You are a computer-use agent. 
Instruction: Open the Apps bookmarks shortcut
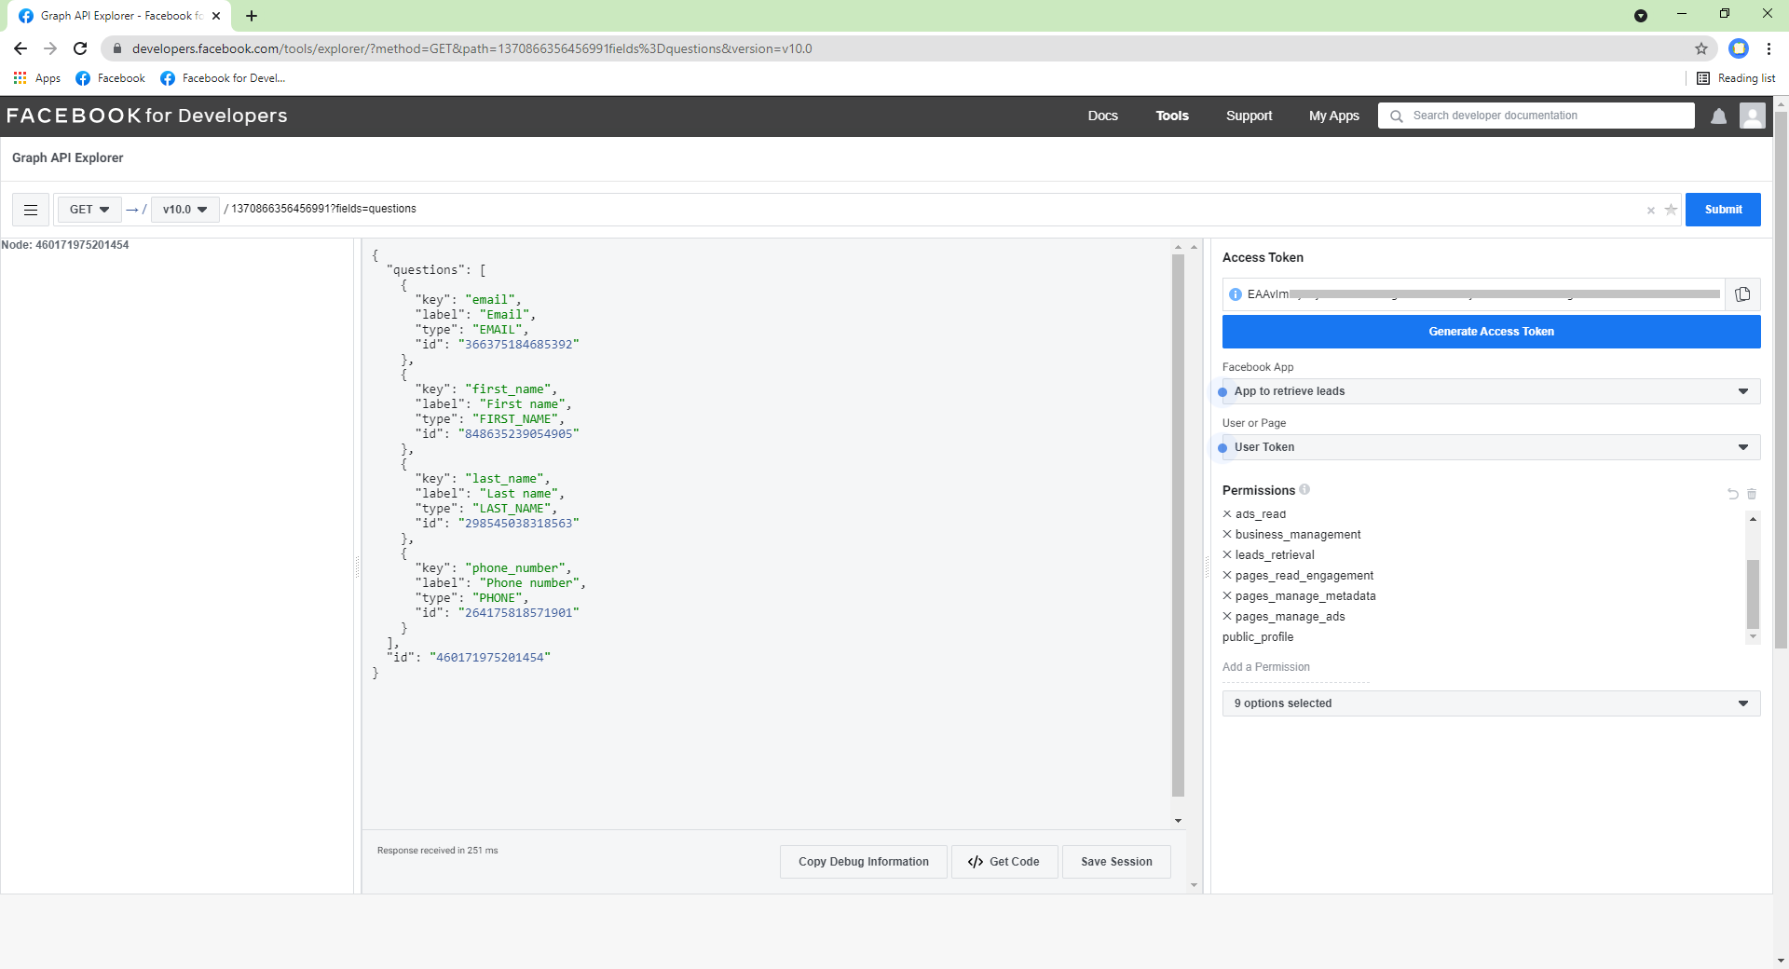pos(37,78)
